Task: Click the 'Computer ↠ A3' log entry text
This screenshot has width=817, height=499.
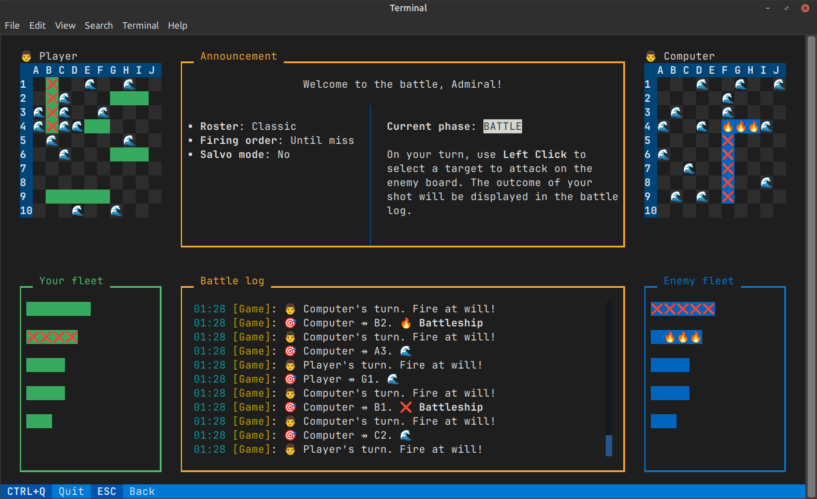Action: [x=348, y=351]
